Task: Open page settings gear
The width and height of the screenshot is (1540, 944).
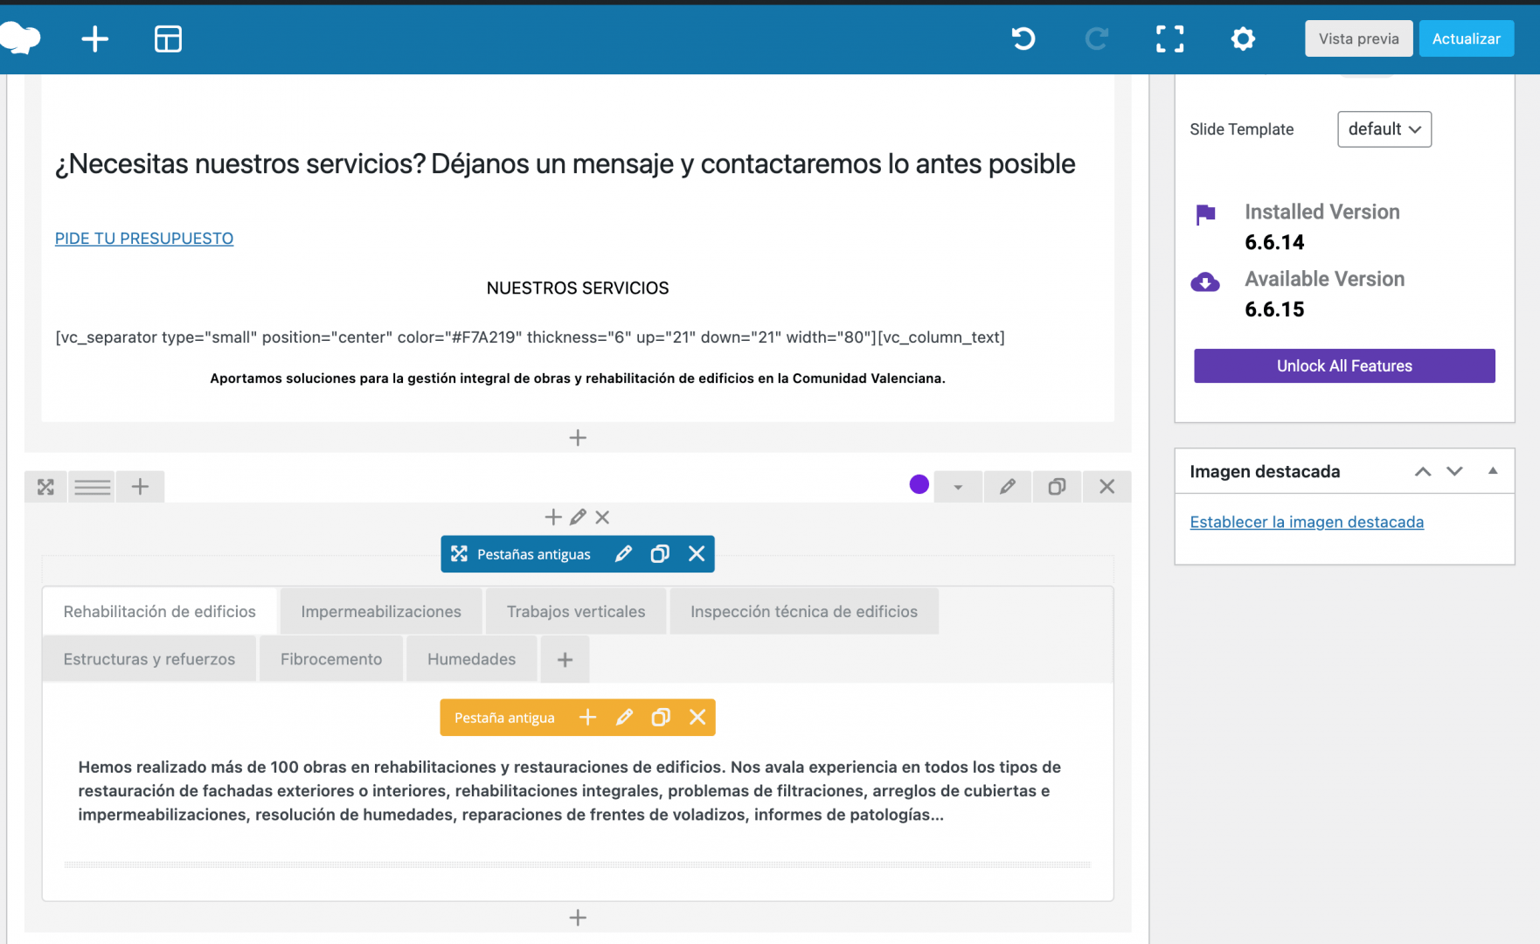Action: 1243,38
